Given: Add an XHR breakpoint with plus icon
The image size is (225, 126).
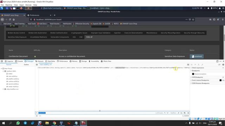Looking at the screenshot, I should pos(223,77).
